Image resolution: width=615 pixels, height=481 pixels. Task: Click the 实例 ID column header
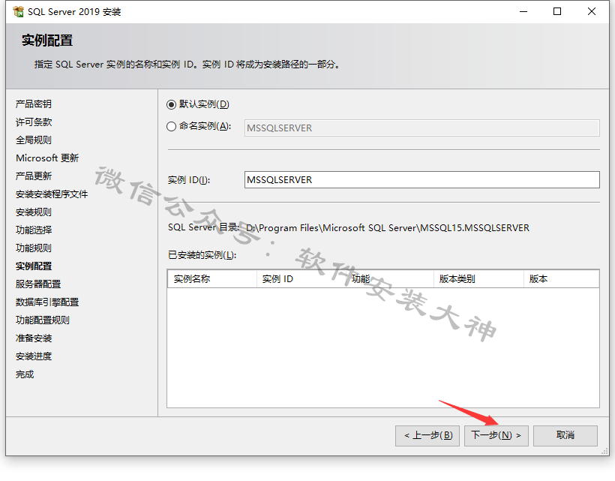[301, 279]
